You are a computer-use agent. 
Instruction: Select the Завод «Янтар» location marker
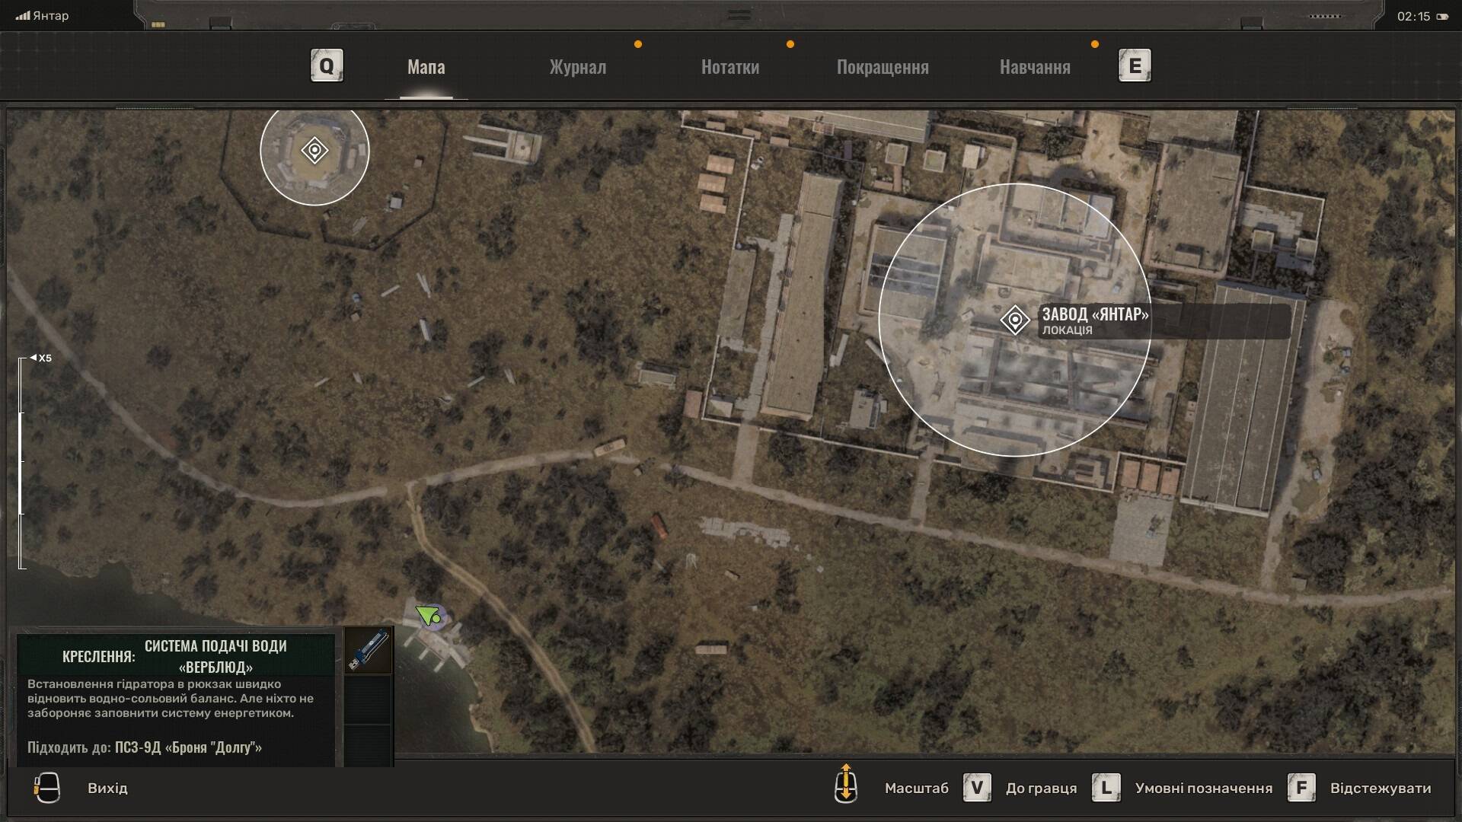(1014, 320)
